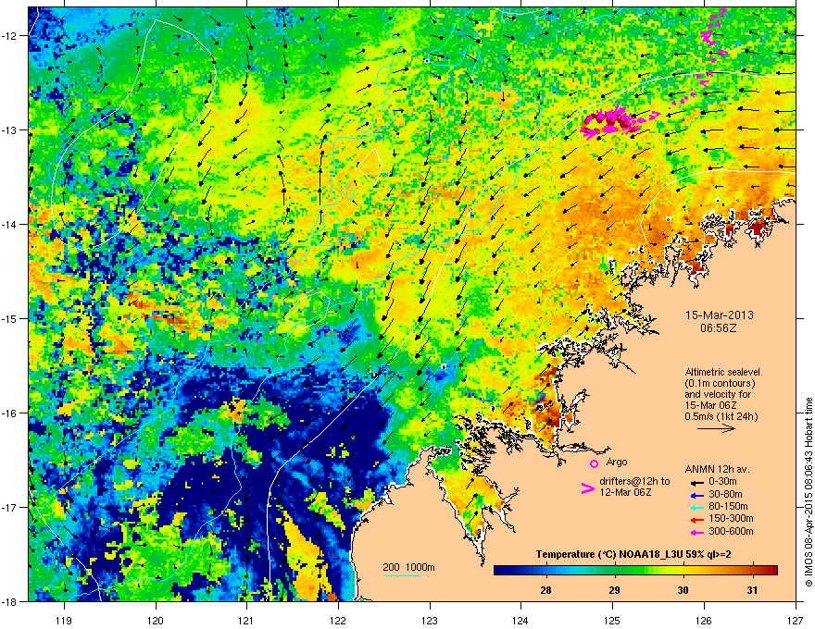The image size is (815, 629).
Task: Click the Temperature NOAA18_L3U title text
Action: click(633, 555)
